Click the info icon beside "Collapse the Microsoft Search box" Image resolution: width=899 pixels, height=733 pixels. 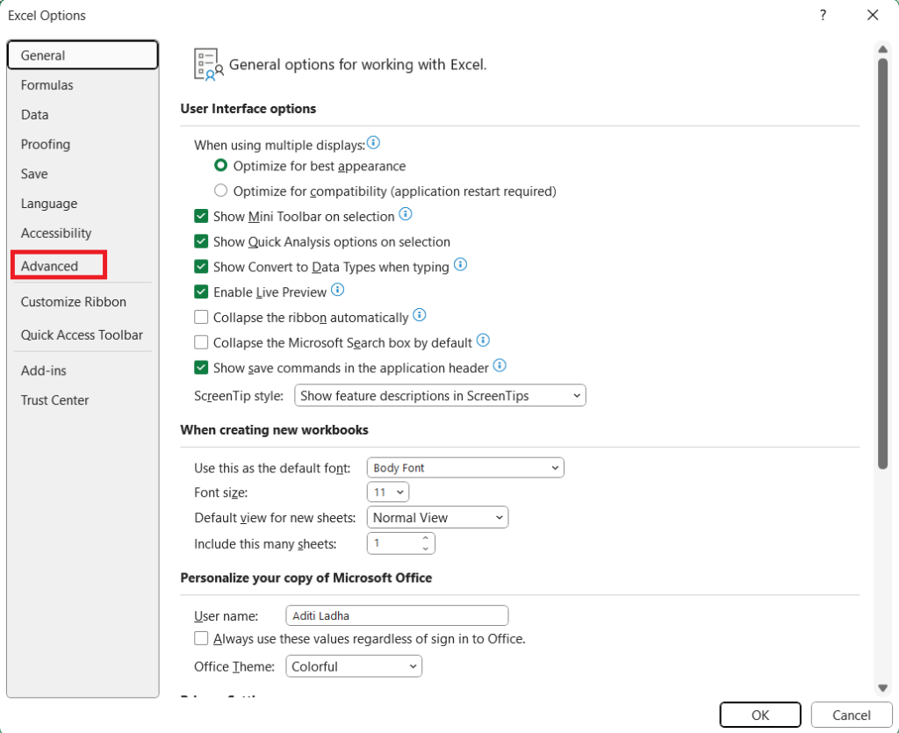tap(483, 341)
